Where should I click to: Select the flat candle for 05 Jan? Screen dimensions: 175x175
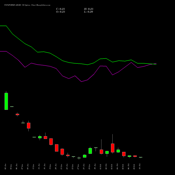[x=12, y=106]
